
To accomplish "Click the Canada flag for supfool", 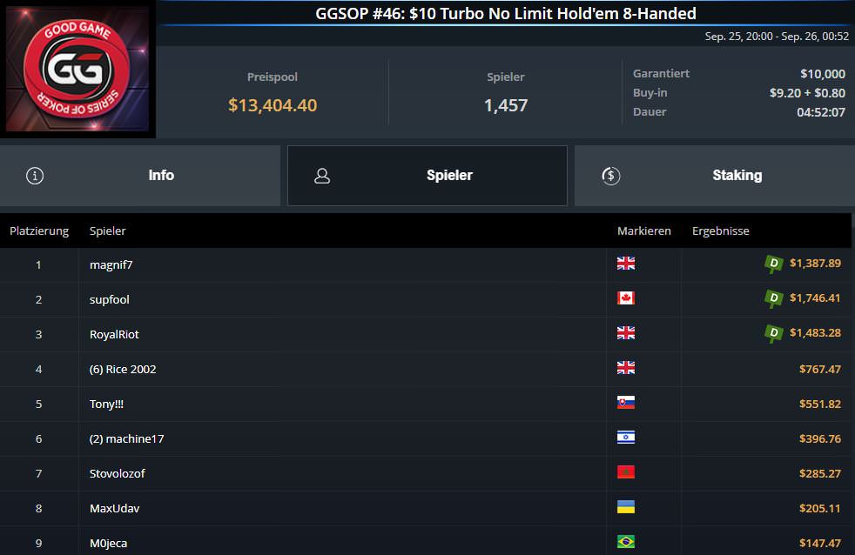I will tap(626, 298).
